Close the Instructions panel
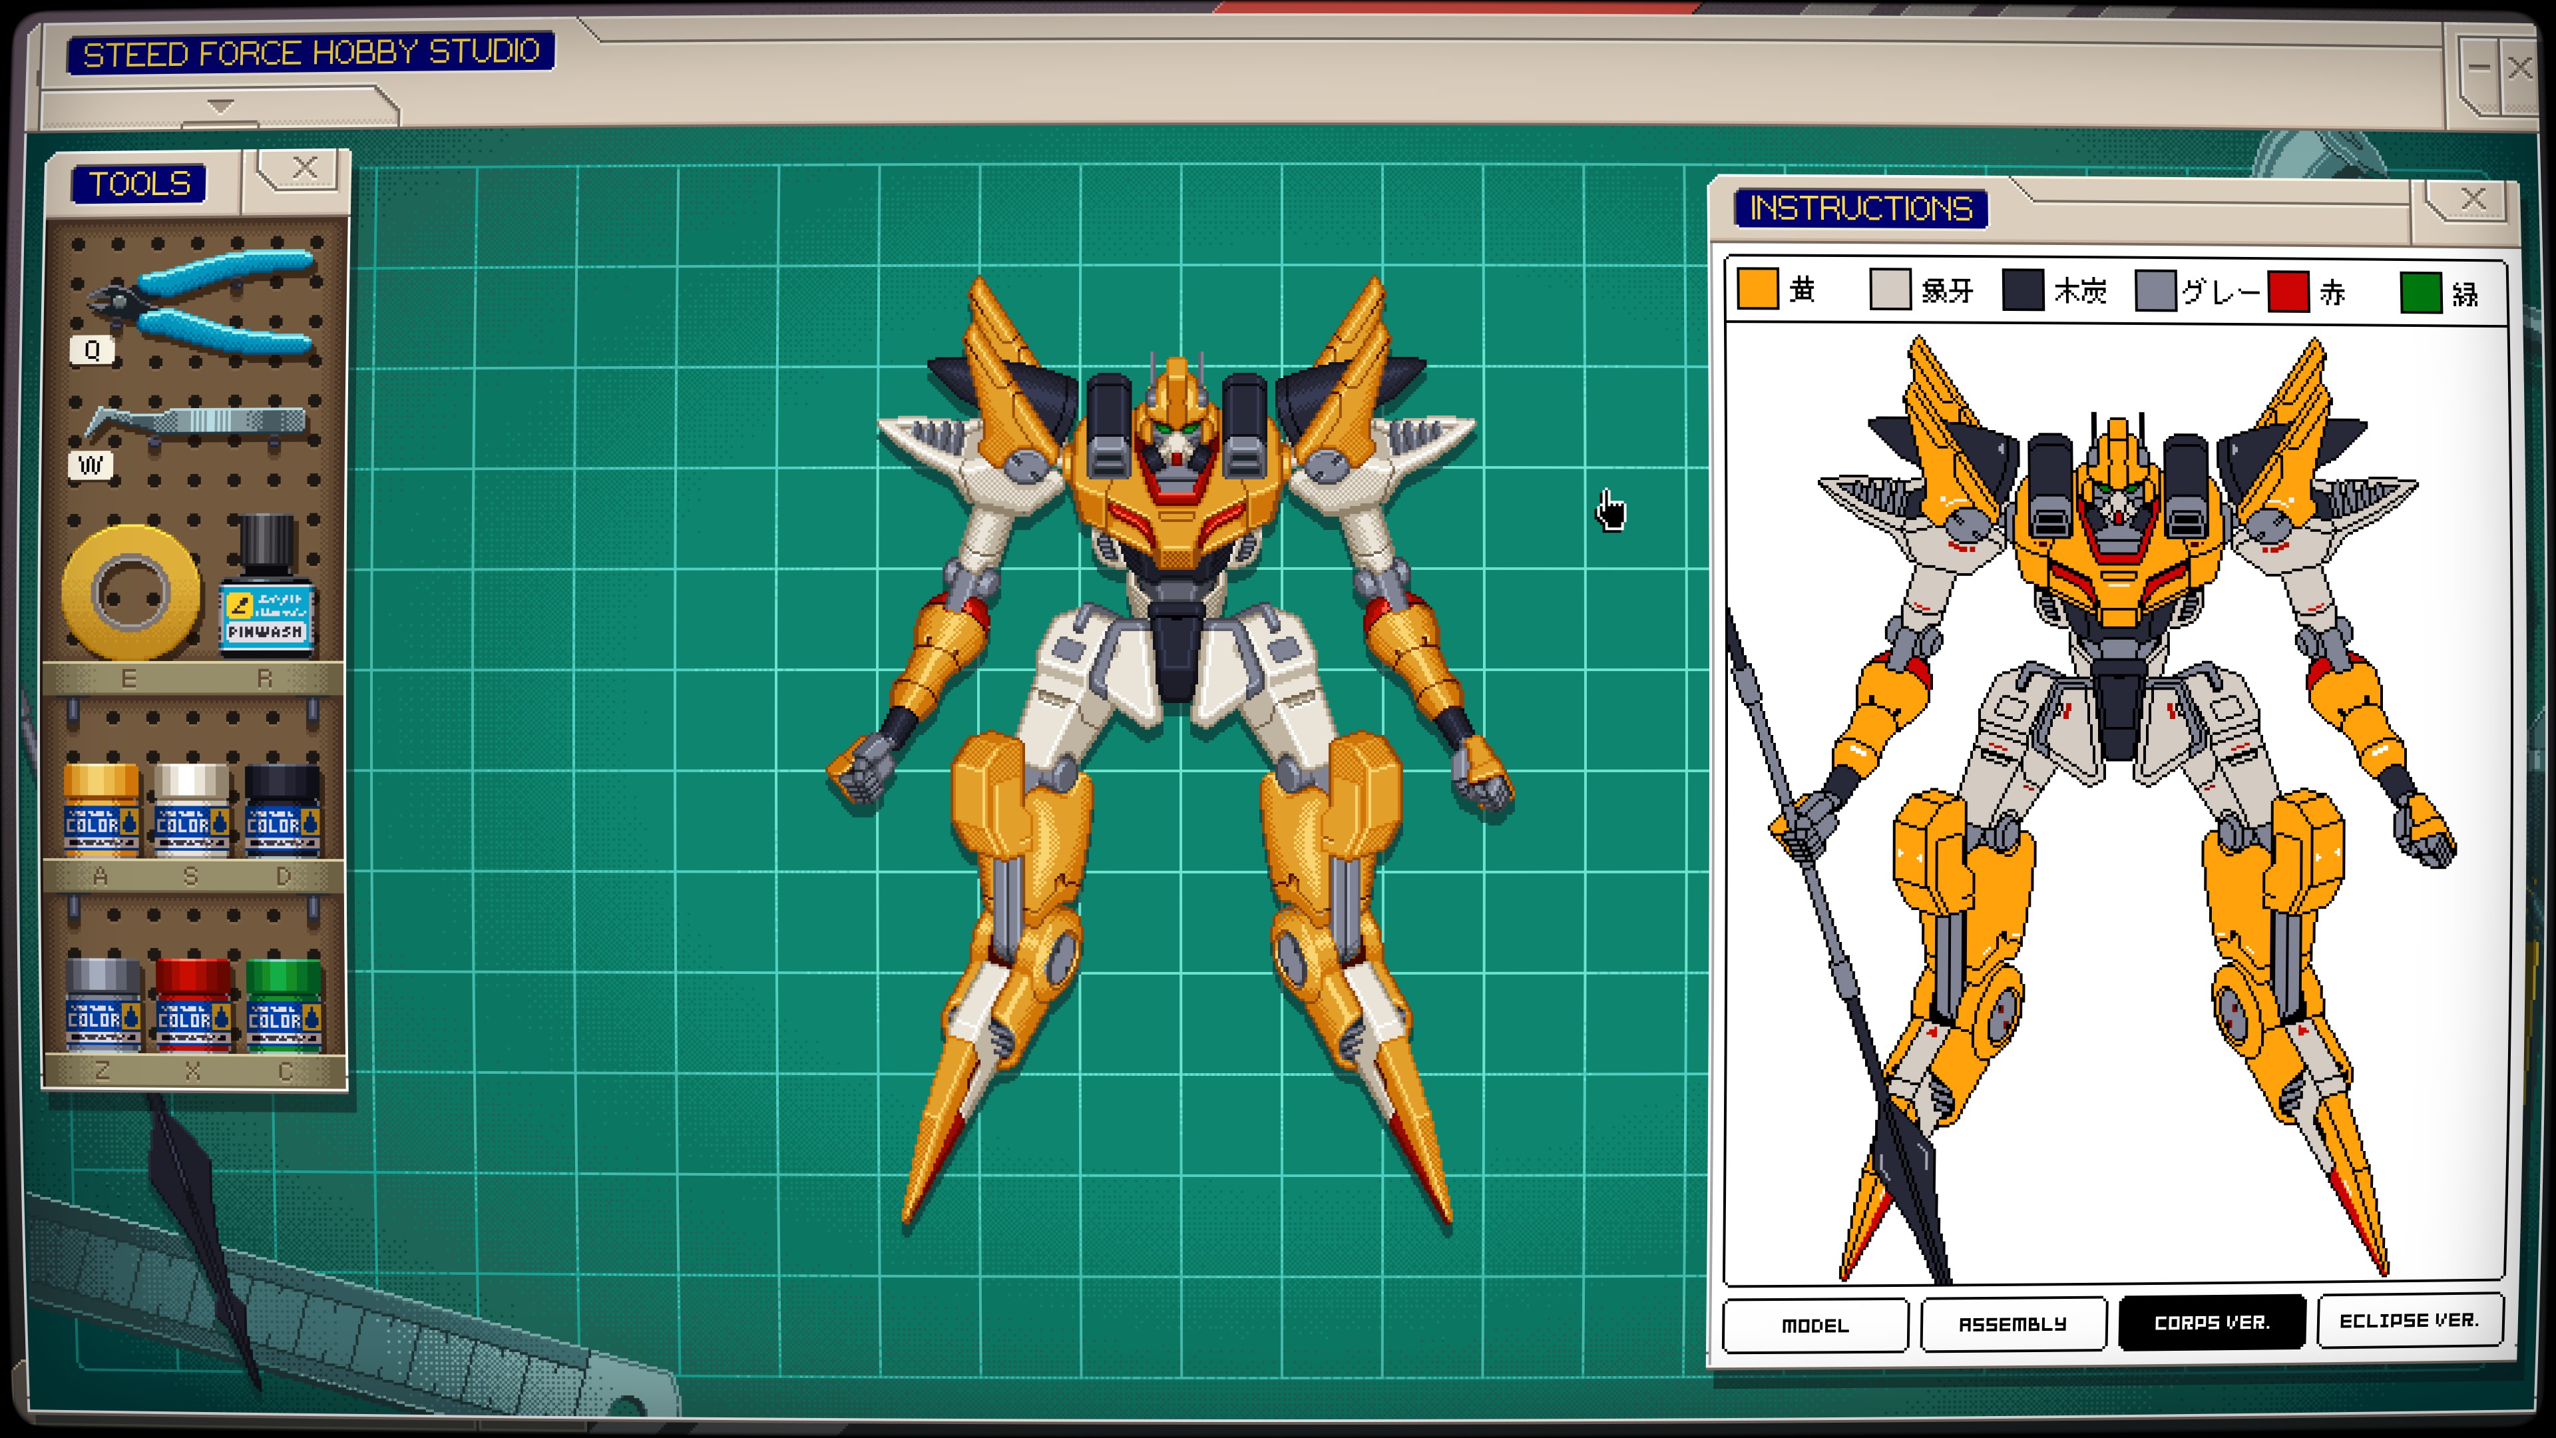The image size is (2556, 1438). [2473, 200]
